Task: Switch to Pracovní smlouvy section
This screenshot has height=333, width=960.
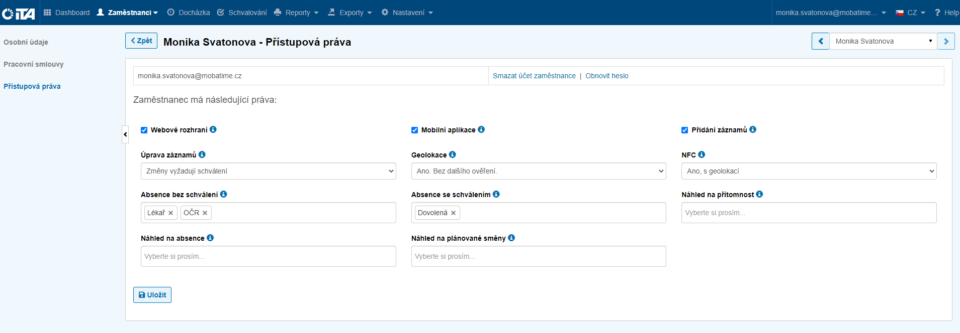Action: (x=34, y=64)
